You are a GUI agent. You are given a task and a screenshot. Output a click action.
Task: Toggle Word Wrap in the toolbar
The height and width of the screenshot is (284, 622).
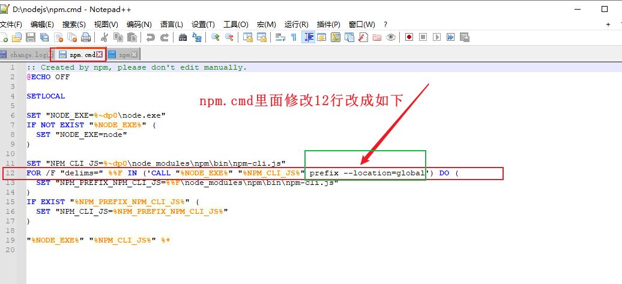point(280,37)
